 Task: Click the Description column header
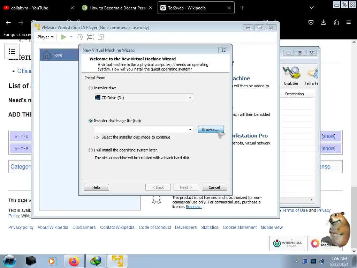[x=294, y=94]
